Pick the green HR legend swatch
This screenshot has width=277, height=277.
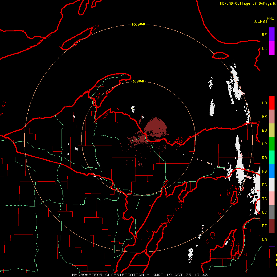pos(272,144)
